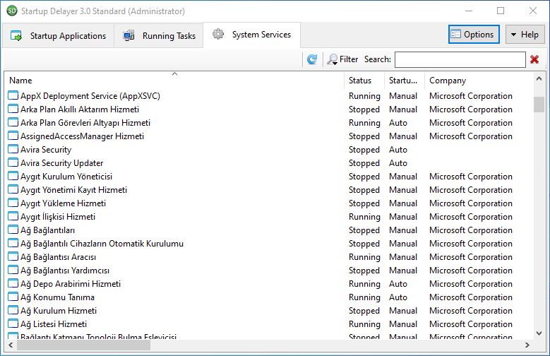This screenshot has height=356, width=550.
Task: Click icon of Aygıt Yönetimi Kayıt Hizmeti
Action: [x=13, y=189]
